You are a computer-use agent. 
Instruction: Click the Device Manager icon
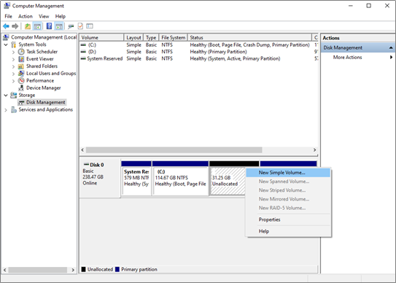coord(21,88)
